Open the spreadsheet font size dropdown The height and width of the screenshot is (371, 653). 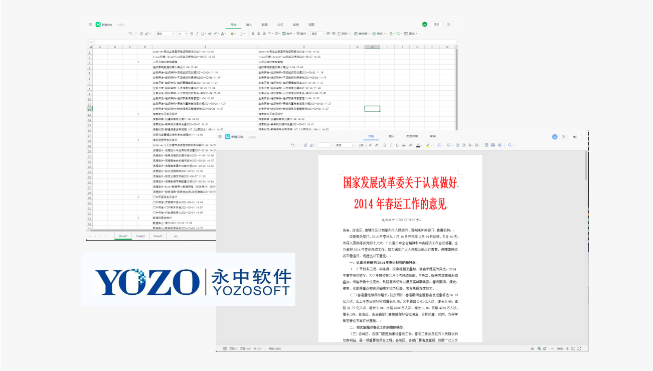coord(182,34)
